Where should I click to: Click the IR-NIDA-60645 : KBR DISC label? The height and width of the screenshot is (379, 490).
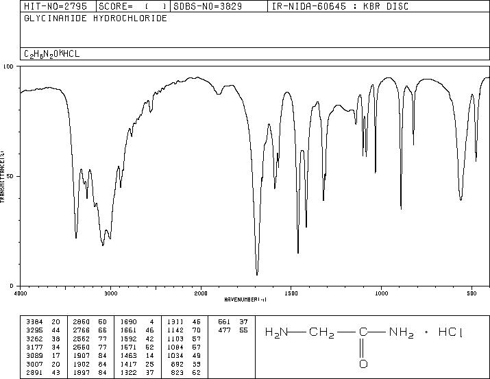(340, 7)
